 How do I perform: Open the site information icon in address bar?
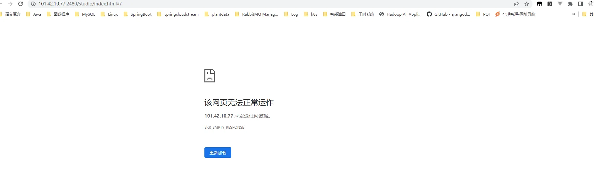click(33, 4)
